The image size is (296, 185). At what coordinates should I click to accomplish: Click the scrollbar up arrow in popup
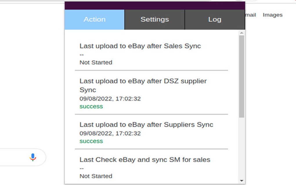[241, 33]
